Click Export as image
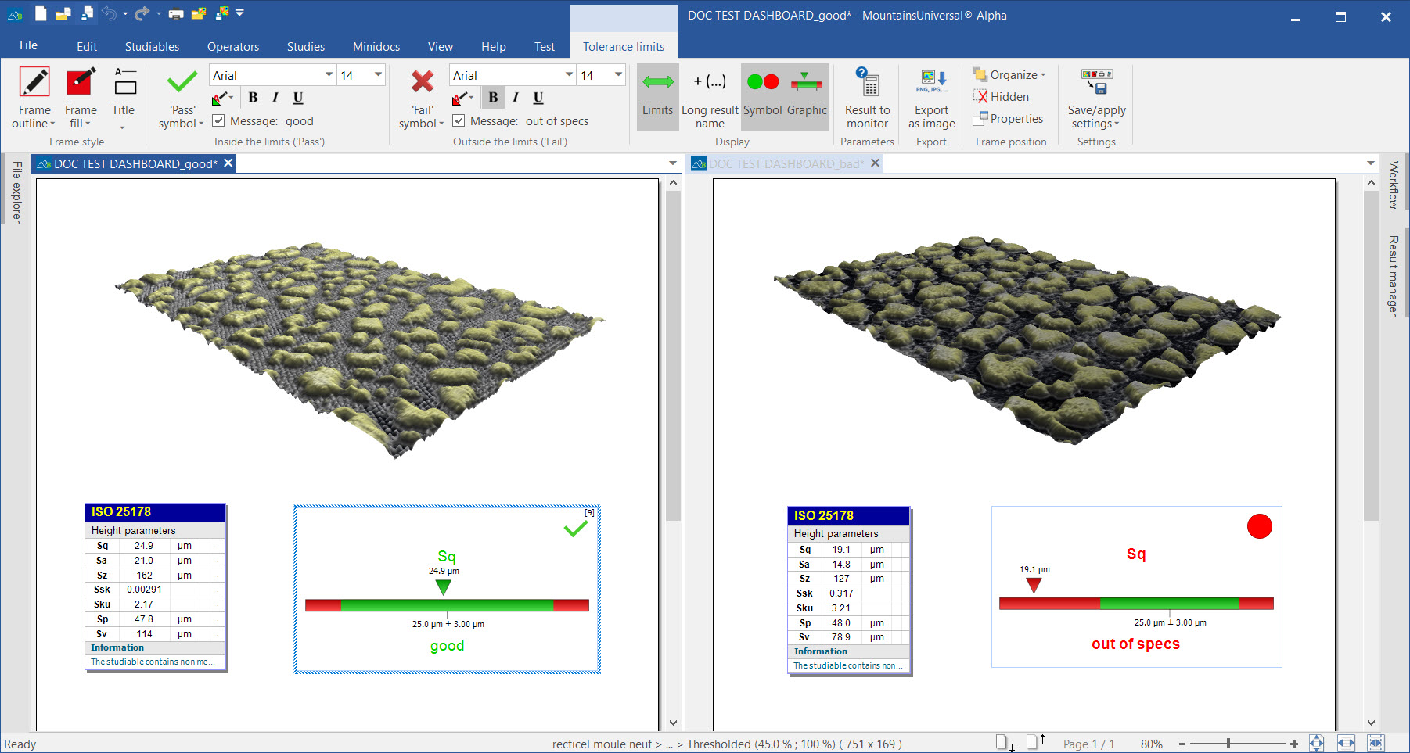This screenshot has width=1410, height=753. pos(931,83)
